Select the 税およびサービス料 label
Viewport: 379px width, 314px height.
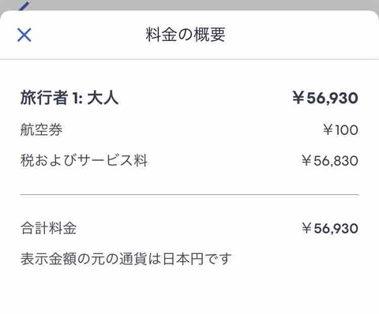pos(84,160)
